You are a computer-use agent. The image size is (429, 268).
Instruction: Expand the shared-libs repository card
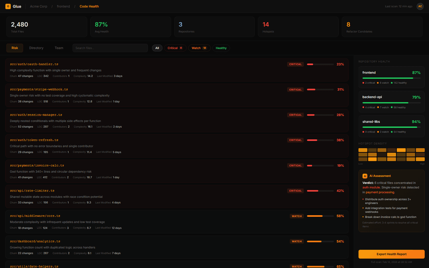click(391, 126)
